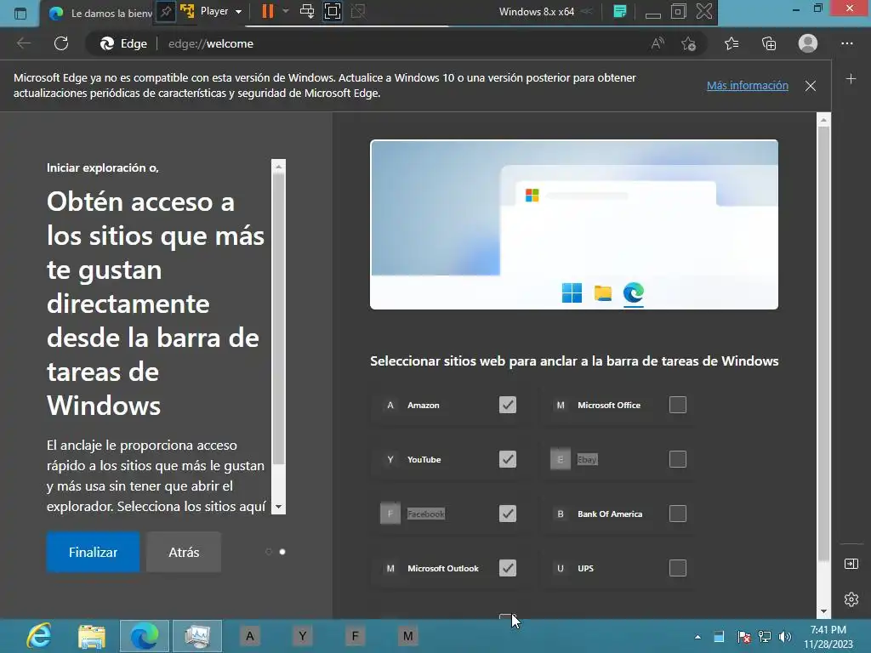
Task: Click the Atrás button
Action: click(x=184, y=552)
